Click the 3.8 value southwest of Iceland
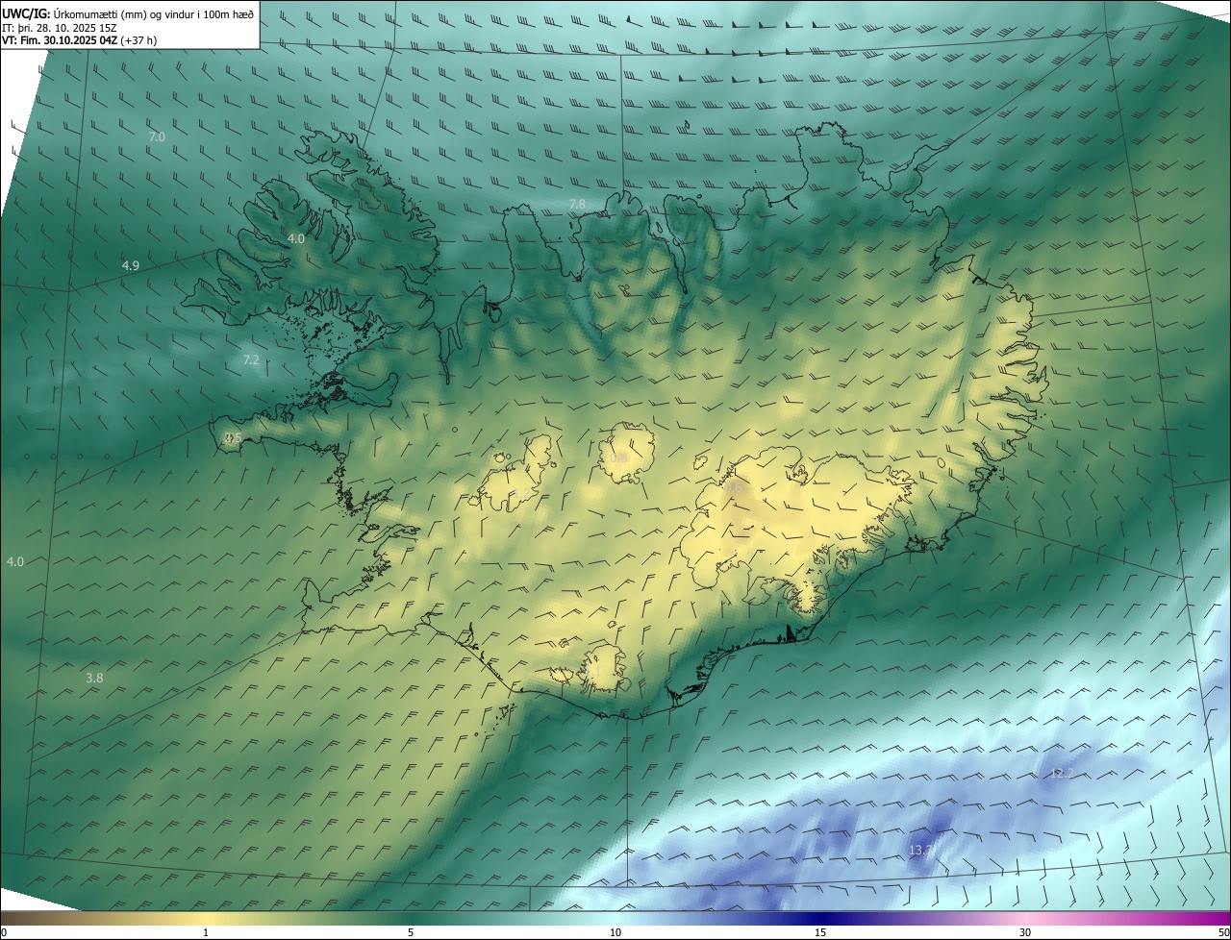This screenshot has width=1231, height=940. (94, 678)
